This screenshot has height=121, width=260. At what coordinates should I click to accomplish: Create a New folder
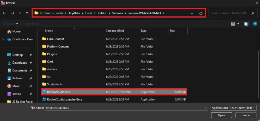click(32, 24)
